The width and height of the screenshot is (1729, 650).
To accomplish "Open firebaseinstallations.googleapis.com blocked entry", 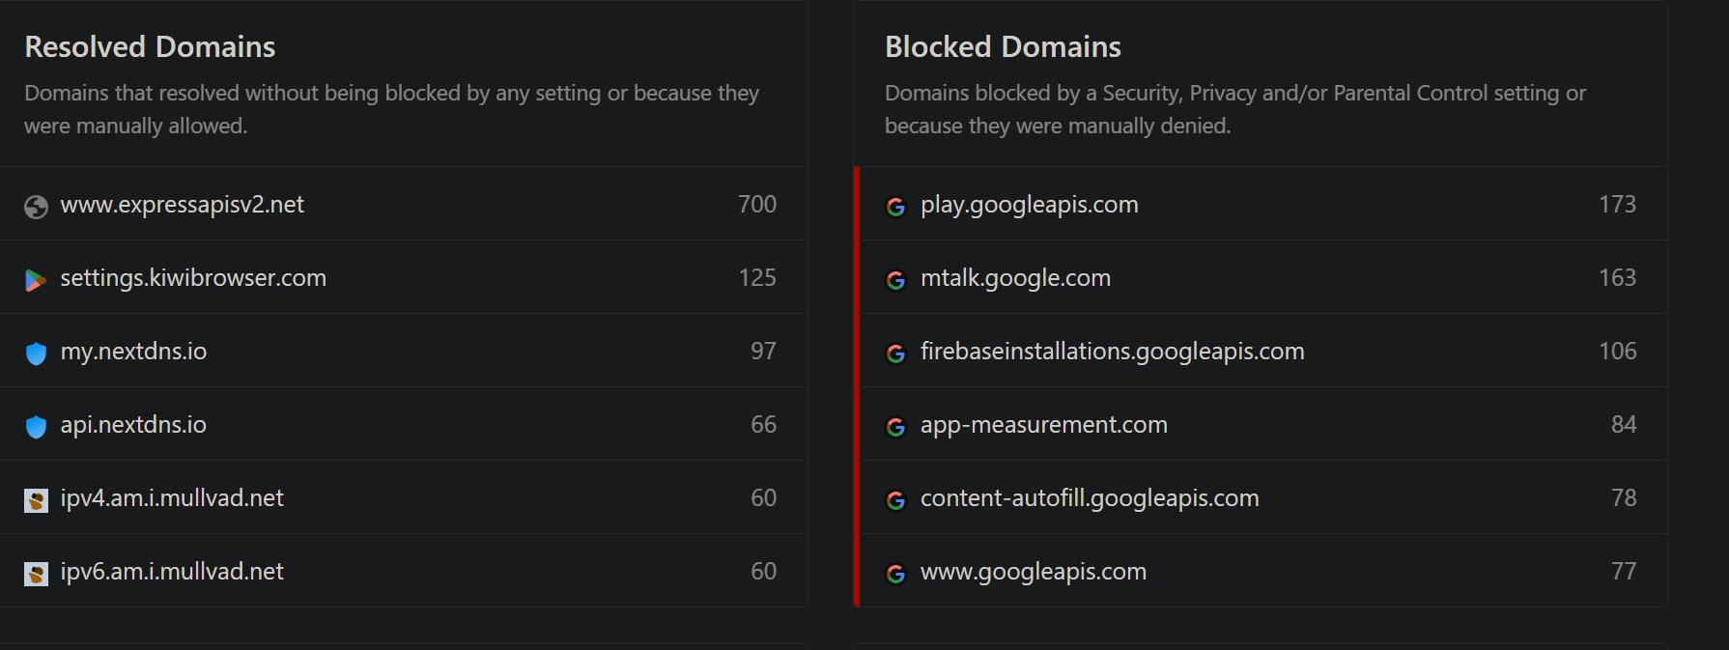I will [1112, 352].
